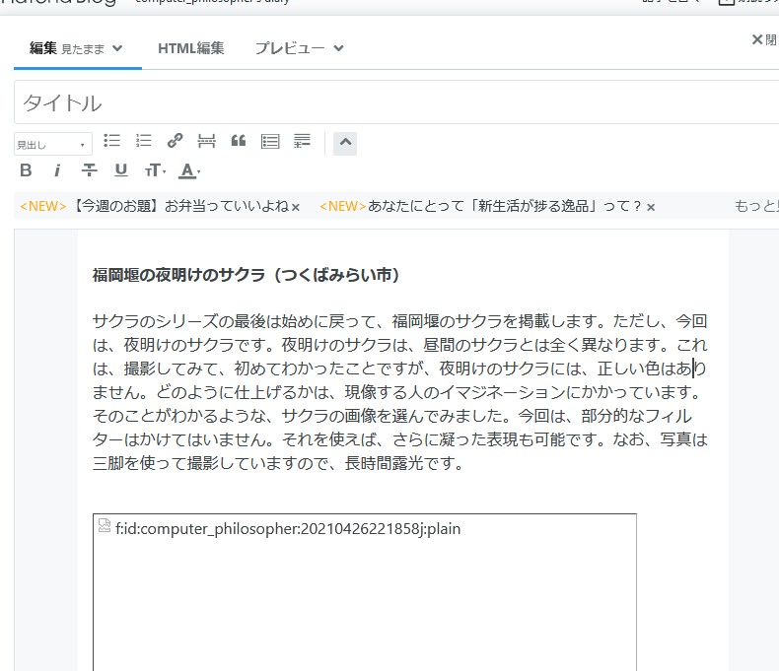Dismiss the 新生活が捗る逸品 topic suggestion
Viewport: 779px width, 671px height.
click(x=651, y=208)
